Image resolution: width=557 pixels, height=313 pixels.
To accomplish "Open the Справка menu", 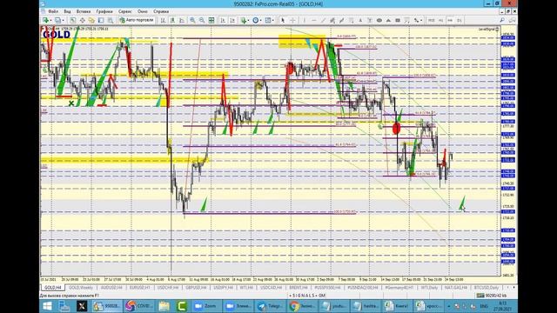I will pyautogui.click(x=161, y=11).
